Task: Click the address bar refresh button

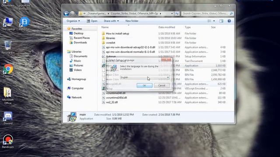Action: tap(177, 14)
